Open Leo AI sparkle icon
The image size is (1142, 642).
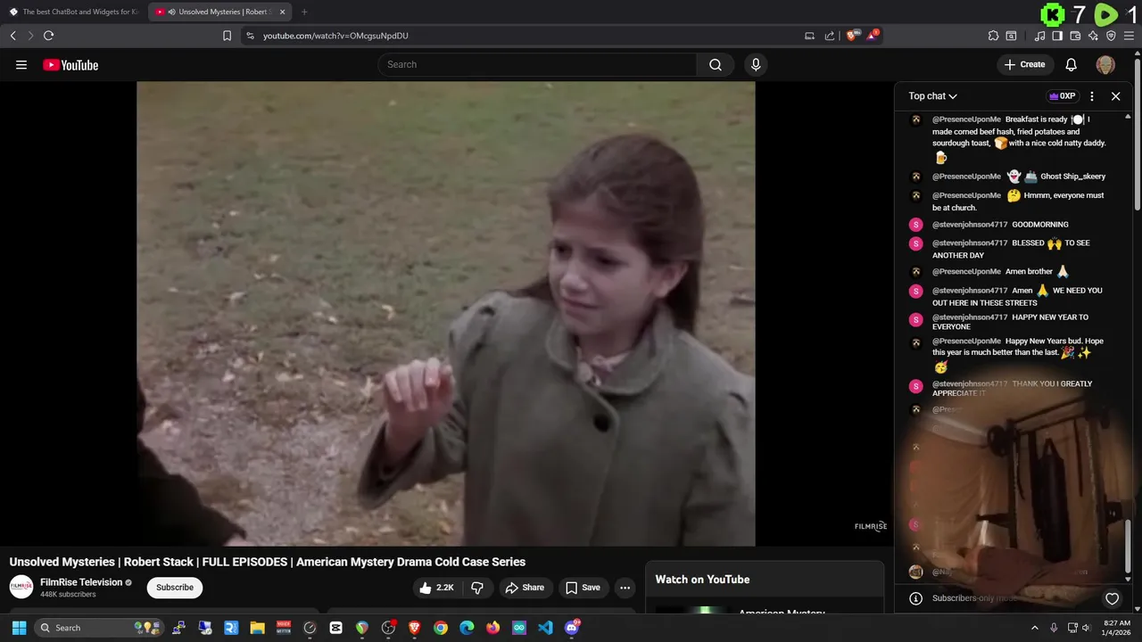pyautogui.click(x=1093, y=36)
